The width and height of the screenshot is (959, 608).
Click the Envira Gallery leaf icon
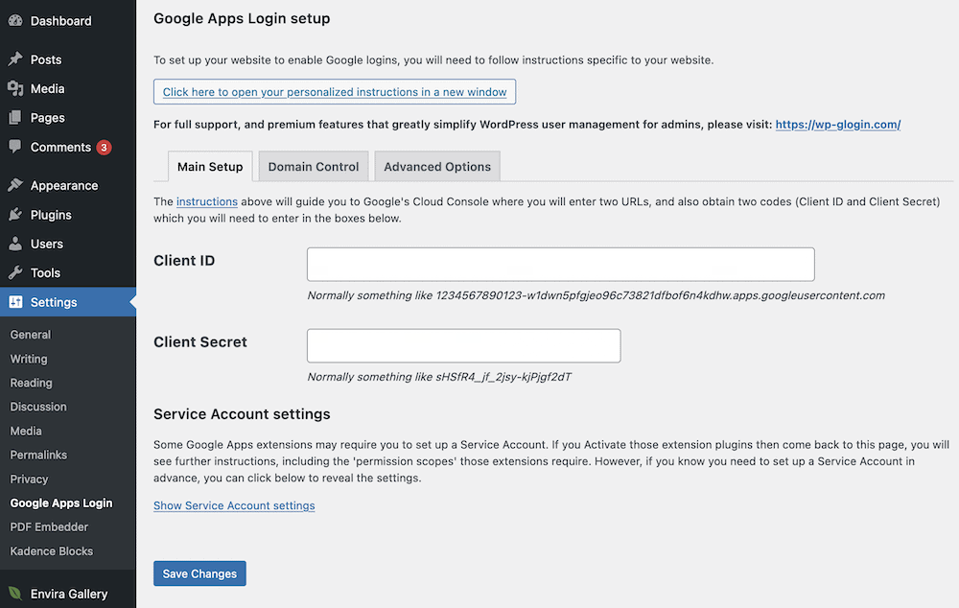15,594
